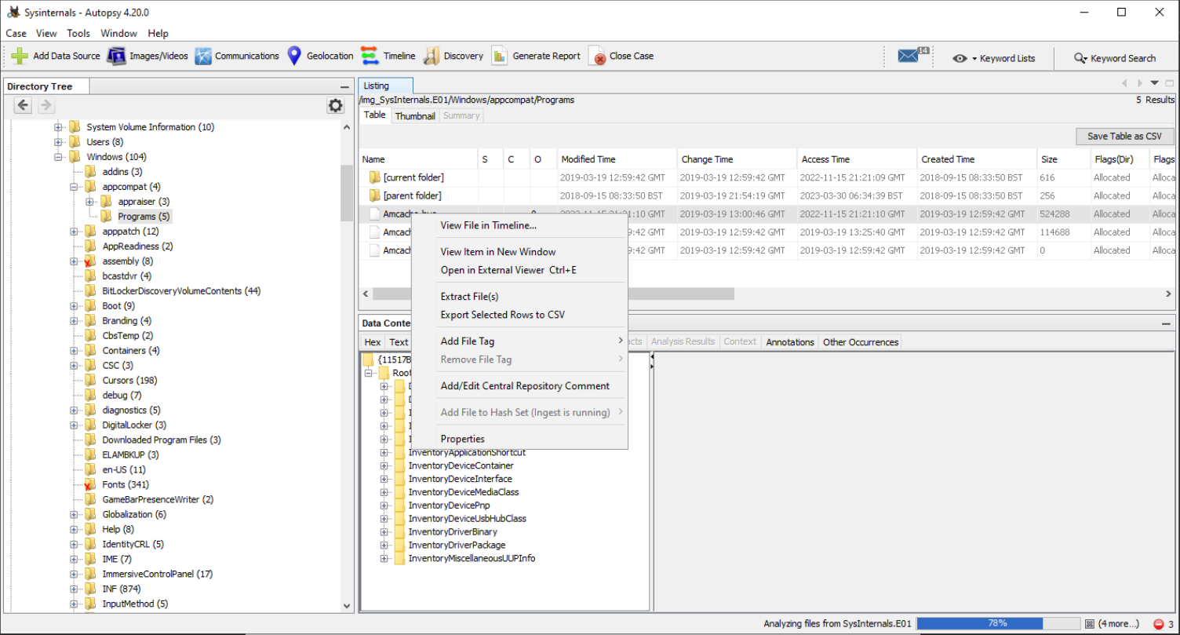This screenshot has height=635, width=1180.
Task: Select the Fonts (341) folder icon
Action: pos(89,485)
